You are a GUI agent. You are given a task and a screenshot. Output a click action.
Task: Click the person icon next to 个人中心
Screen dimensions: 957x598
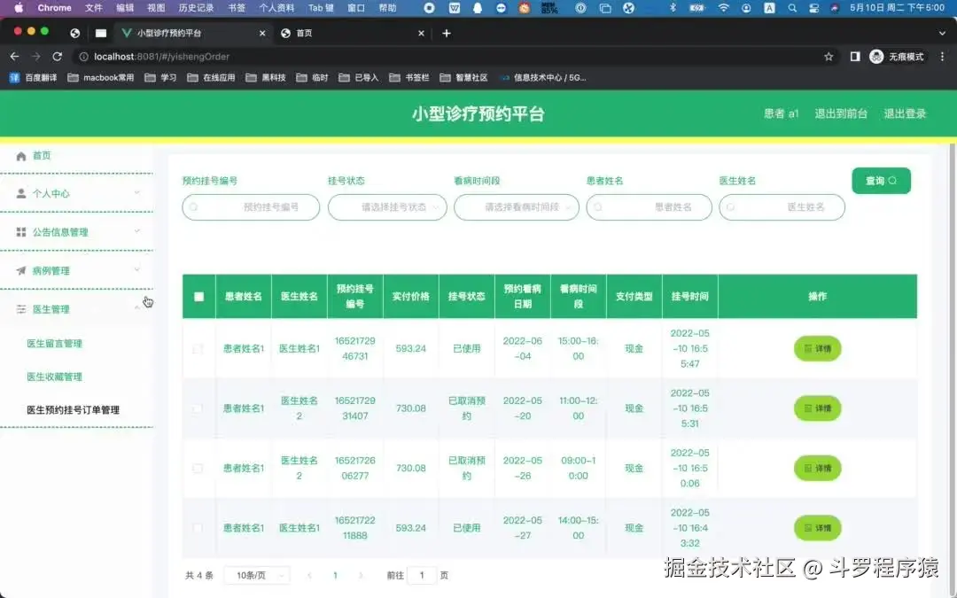pyautogui.click(x=20, y=193)
